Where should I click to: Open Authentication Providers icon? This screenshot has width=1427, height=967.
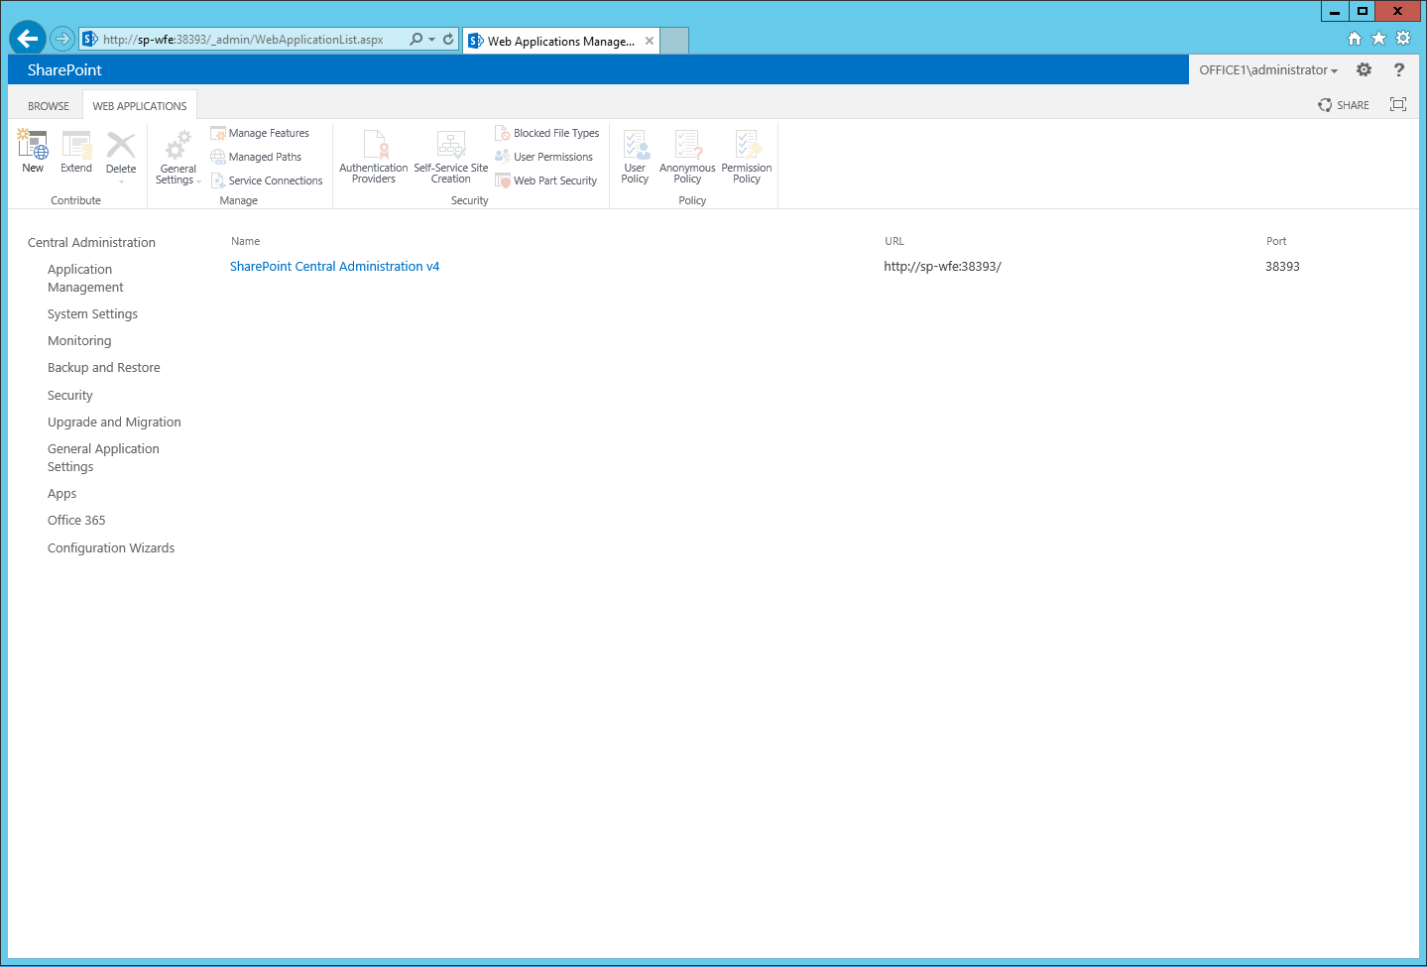click(374, 145)
